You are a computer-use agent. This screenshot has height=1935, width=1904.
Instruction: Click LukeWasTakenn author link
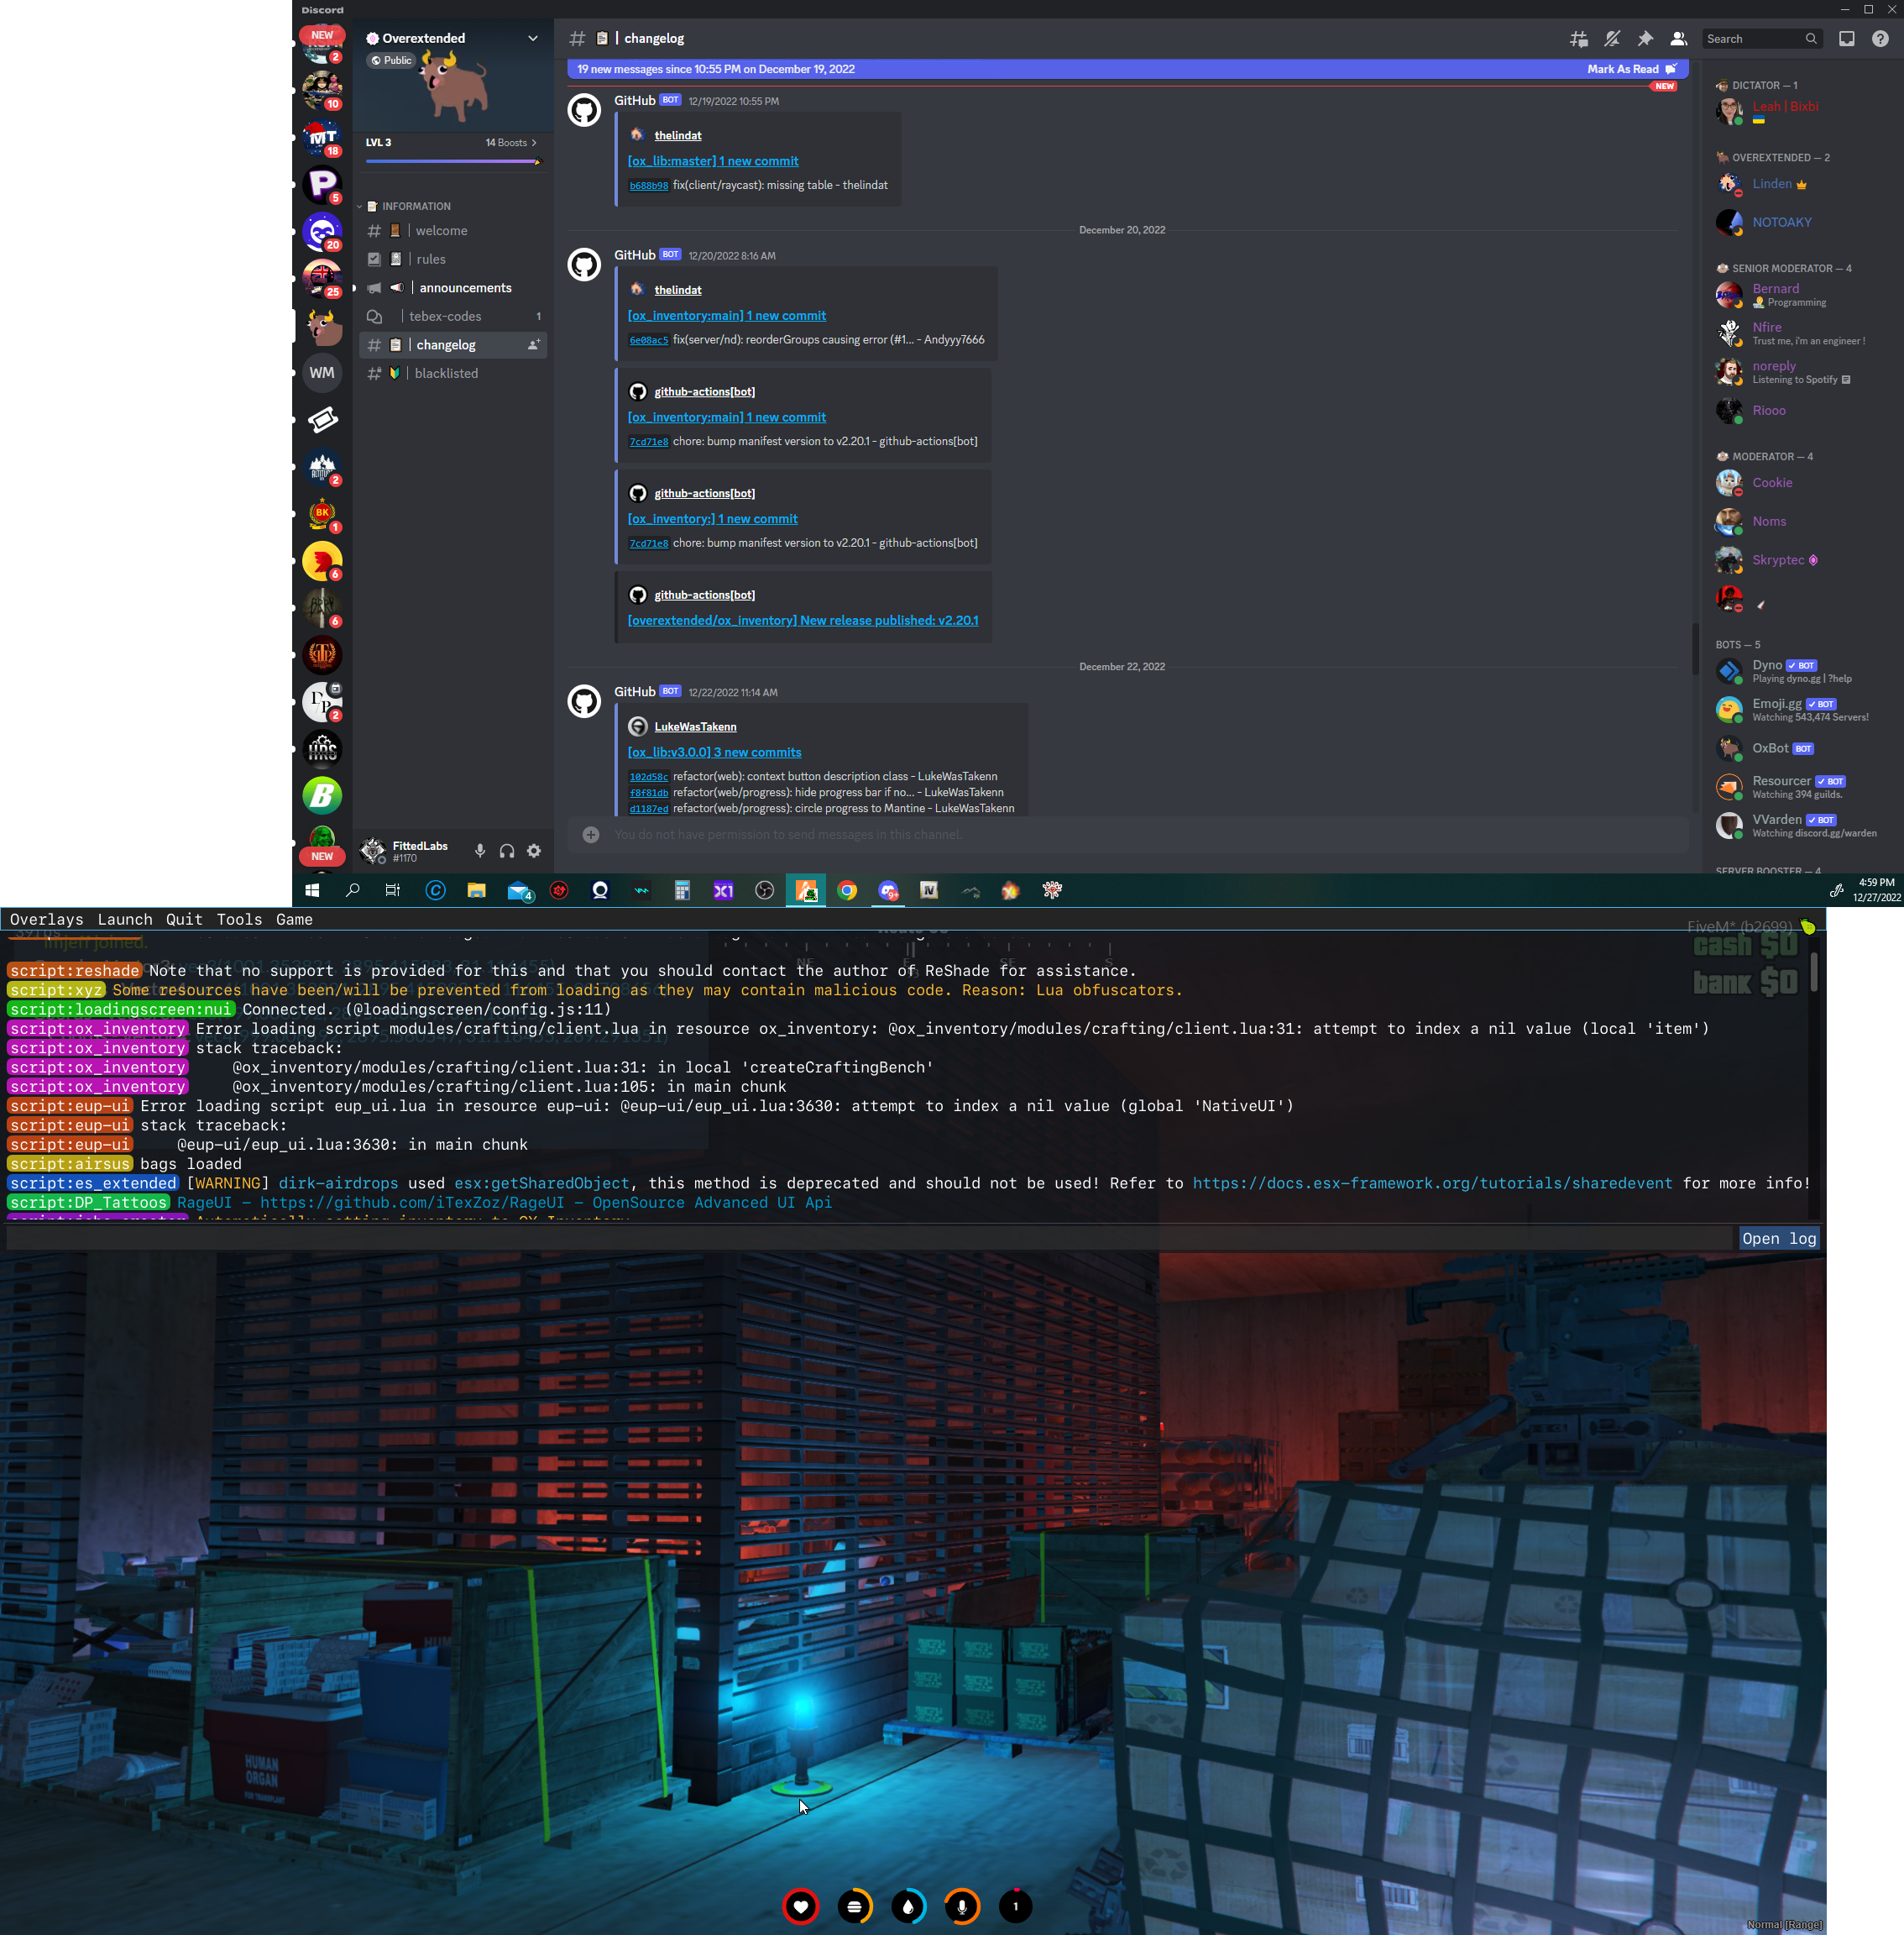click(695, 726)
